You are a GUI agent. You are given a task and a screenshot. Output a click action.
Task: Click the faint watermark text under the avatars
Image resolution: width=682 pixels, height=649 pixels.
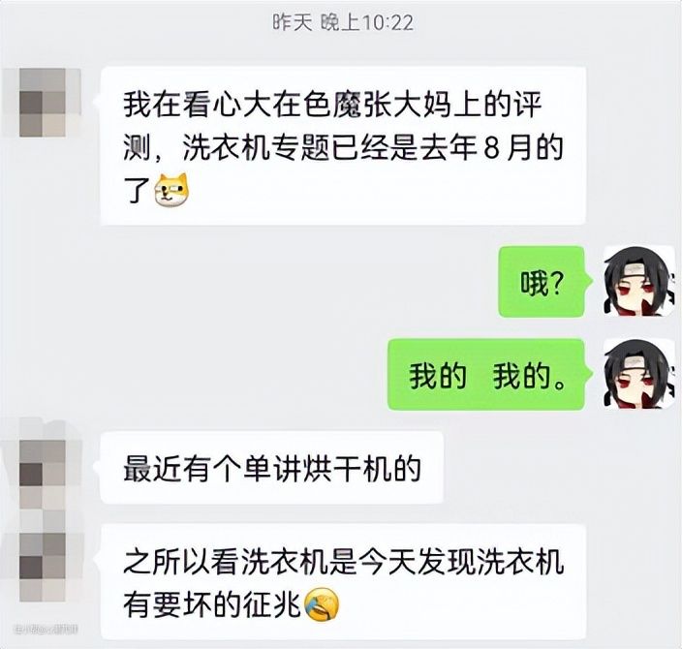[46, 629]
